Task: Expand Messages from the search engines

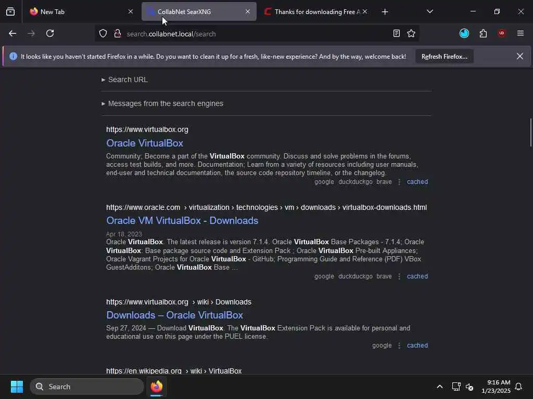Action: pos(162,103)
